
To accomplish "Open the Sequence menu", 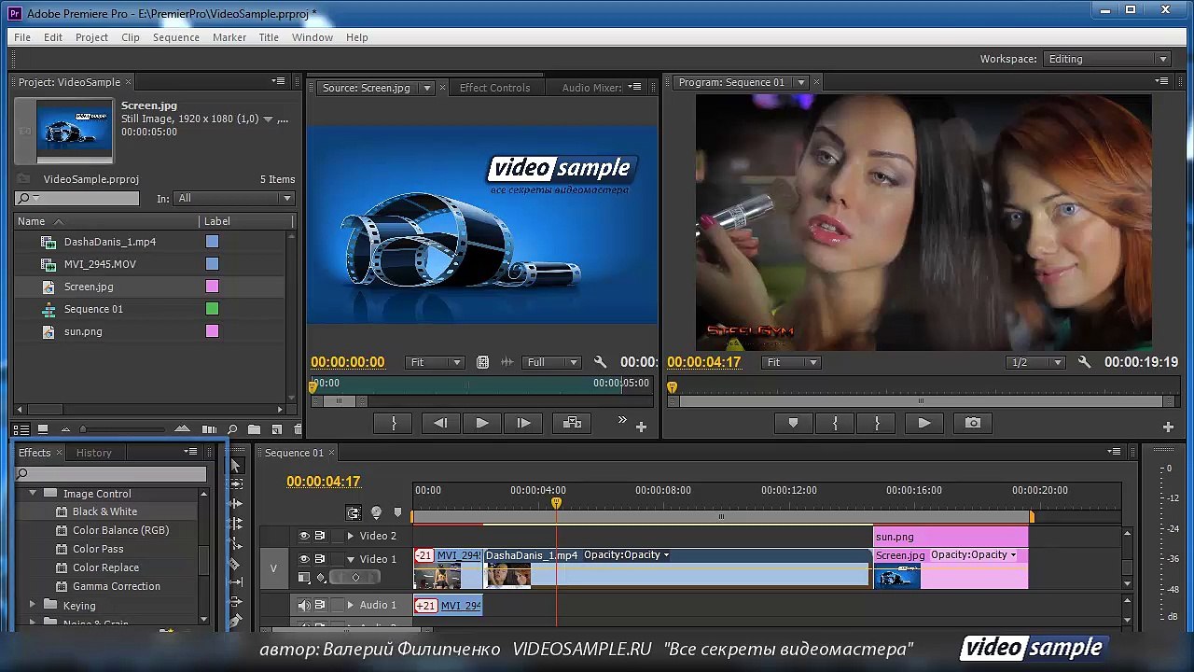I will [x=176, y=37].
